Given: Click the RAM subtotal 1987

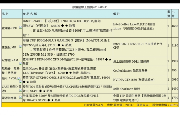Looking at the screenshot, I should tap(175, 61).
